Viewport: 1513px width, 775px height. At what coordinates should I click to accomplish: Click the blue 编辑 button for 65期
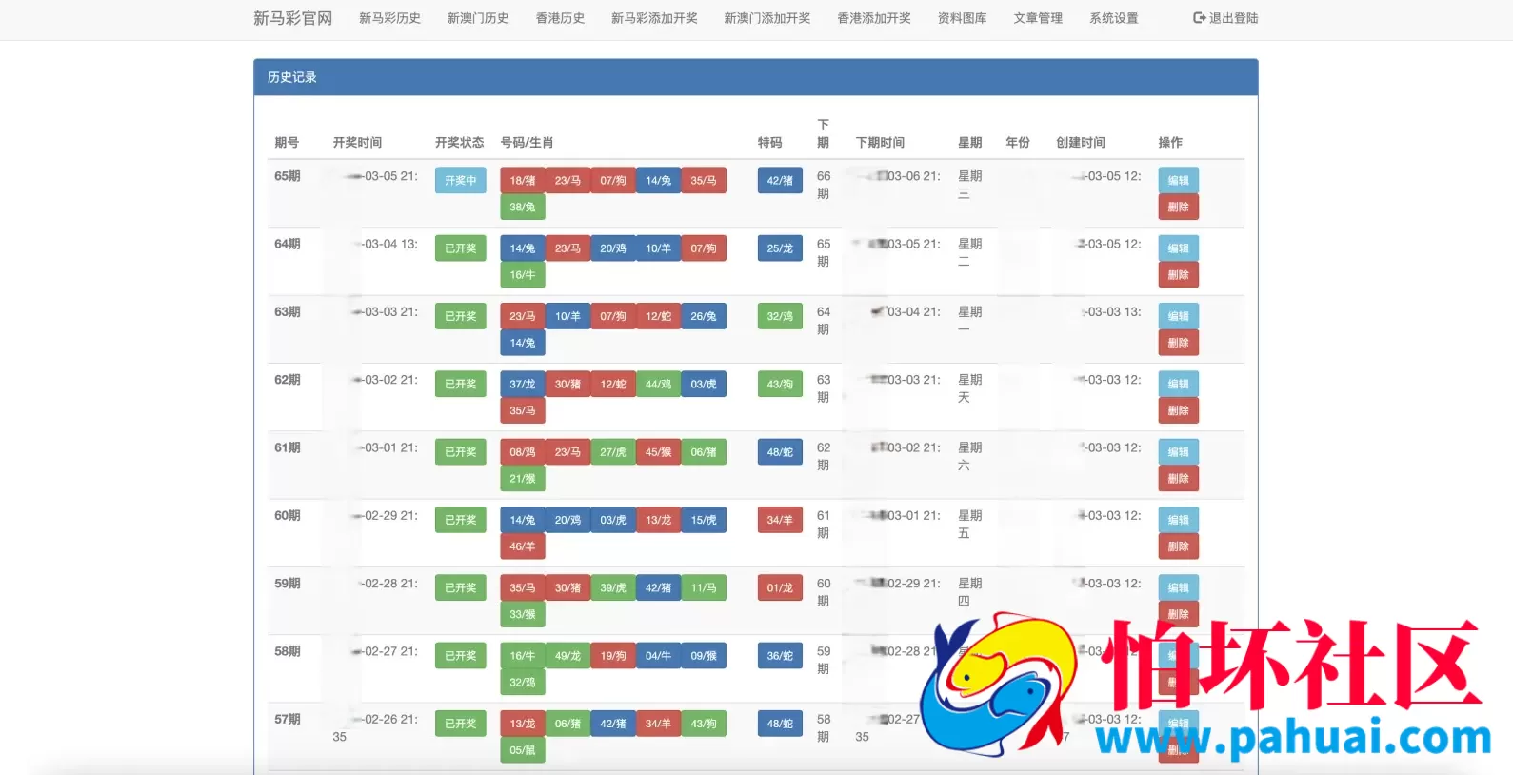[x=1178, y=180]
